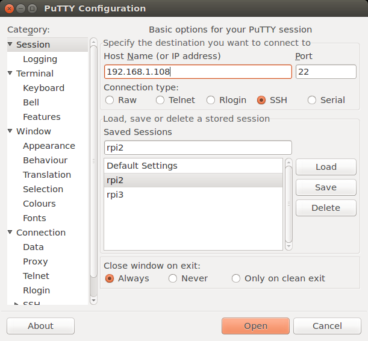
Task: Open the Appearance settings category
Action: (49, 146)
